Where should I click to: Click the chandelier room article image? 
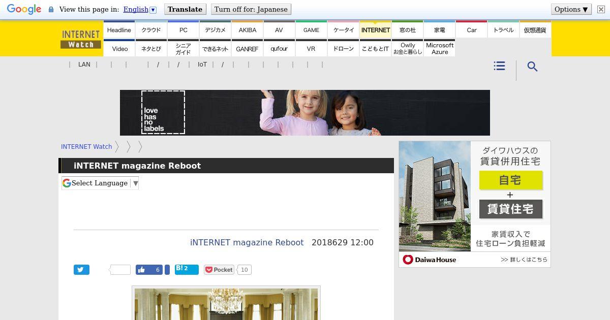[226, 303]
